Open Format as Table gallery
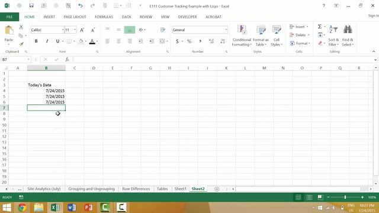379x213 pixels. 261,35
